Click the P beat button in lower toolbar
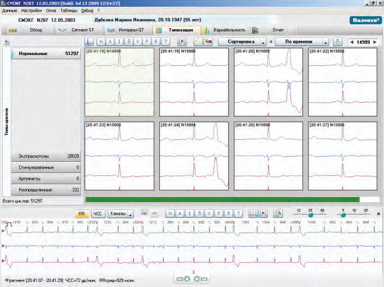Screen dimensions: 384x287 (220, 213)
